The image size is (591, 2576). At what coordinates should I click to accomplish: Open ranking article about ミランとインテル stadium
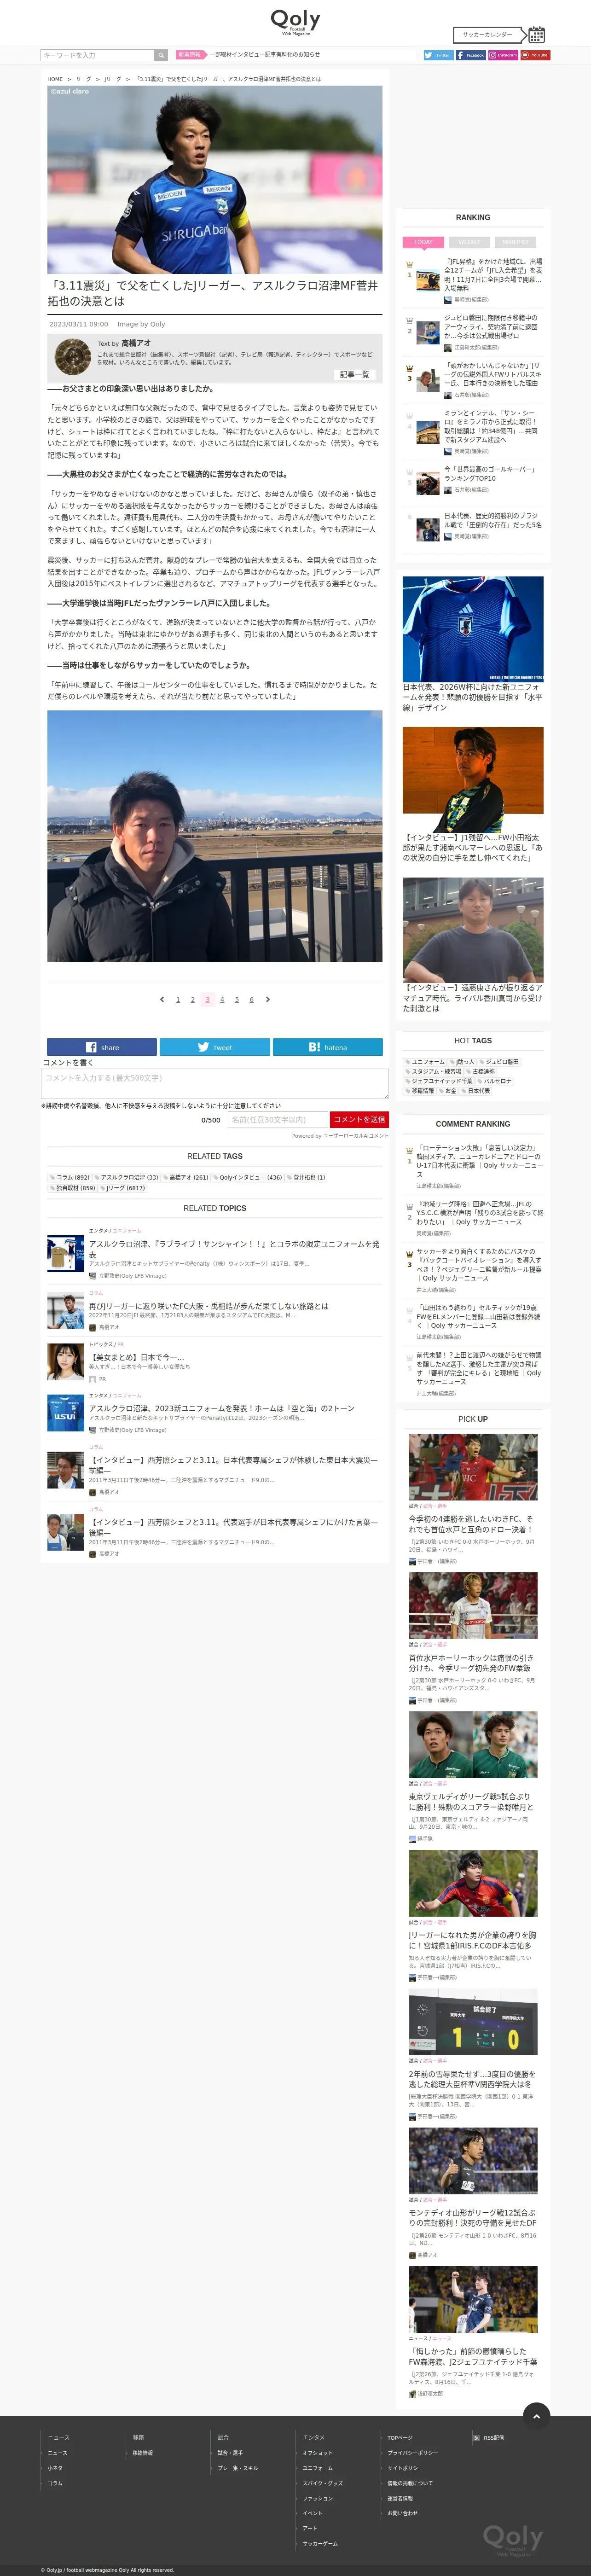click(491, 426)
